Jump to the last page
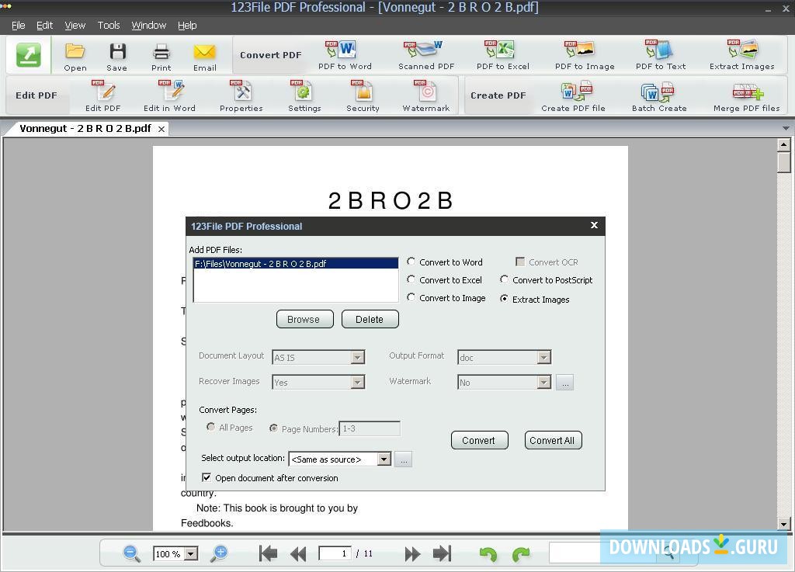 point(442,553)
